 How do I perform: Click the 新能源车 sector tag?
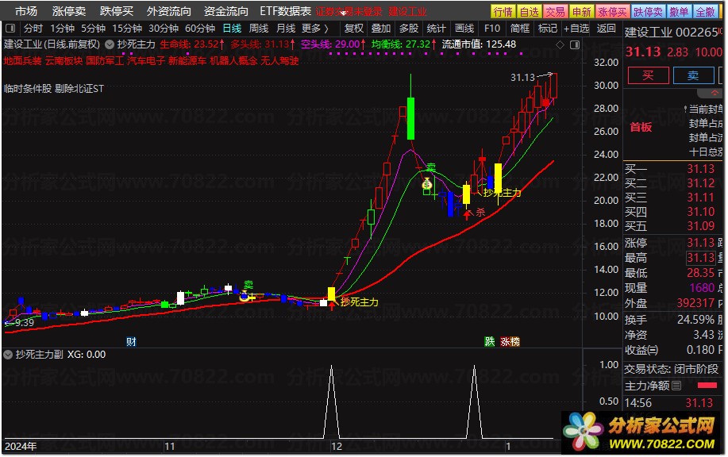[x=187, y=61]
